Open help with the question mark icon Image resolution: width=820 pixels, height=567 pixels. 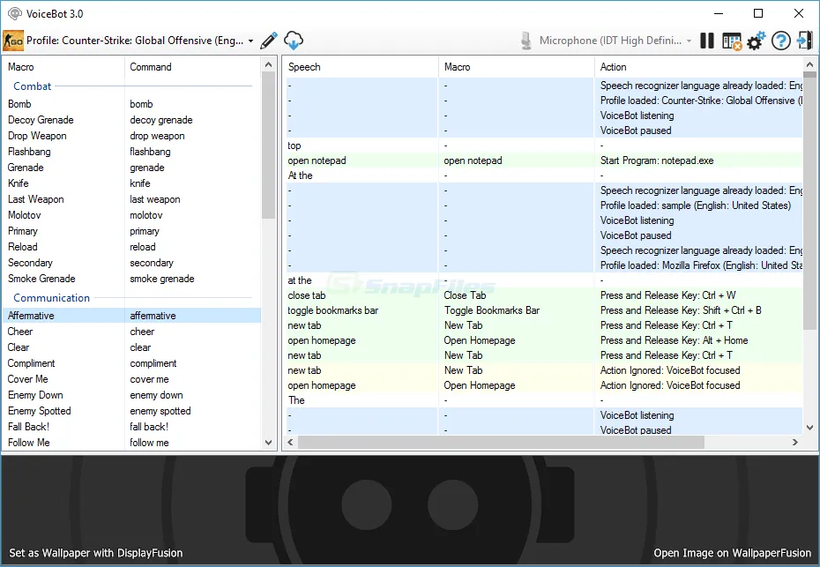point(781,41)
